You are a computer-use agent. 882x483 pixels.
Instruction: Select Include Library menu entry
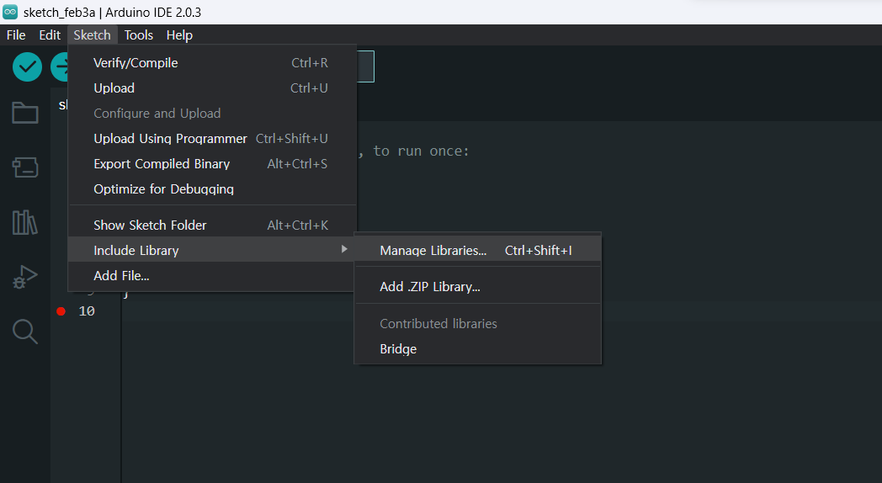(212, 250)
